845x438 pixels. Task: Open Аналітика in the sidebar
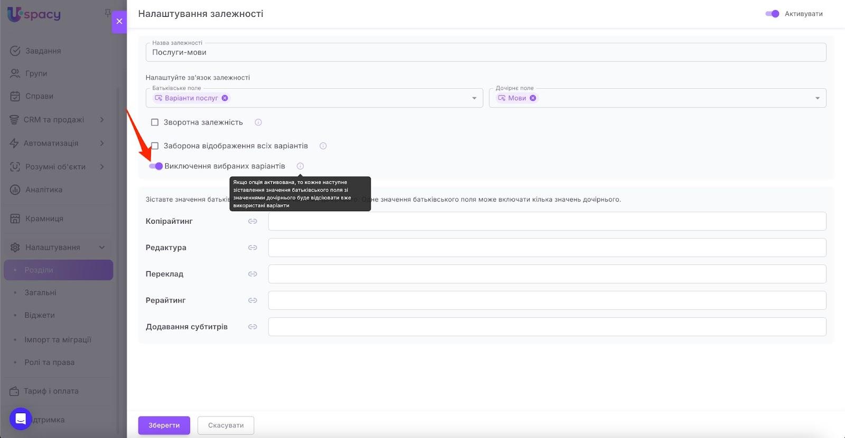coord(44,189)
